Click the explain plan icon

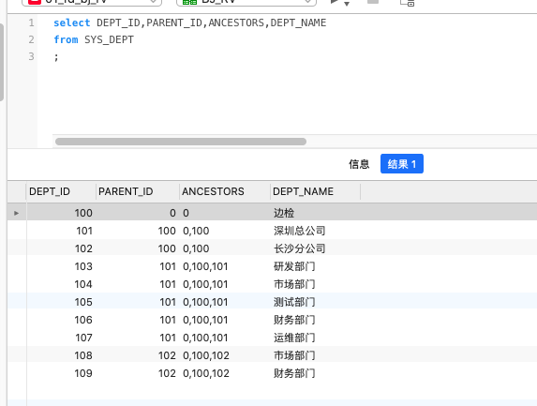(x=408, y=3)
